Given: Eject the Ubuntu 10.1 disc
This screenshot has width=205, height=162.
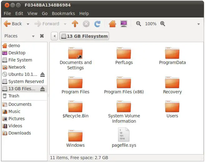Looking at the screenshot, I should tap(42, 75).
